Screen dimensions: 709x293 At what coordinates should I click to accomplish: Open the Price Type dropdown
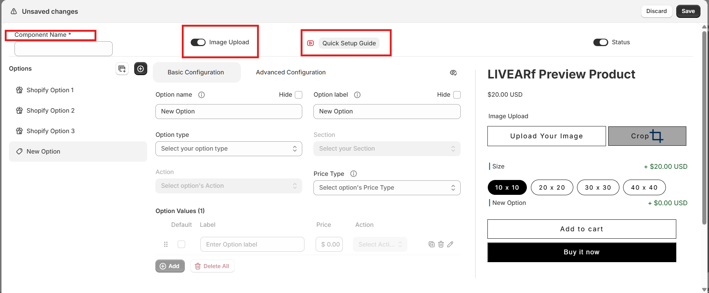tap(387, 188)
